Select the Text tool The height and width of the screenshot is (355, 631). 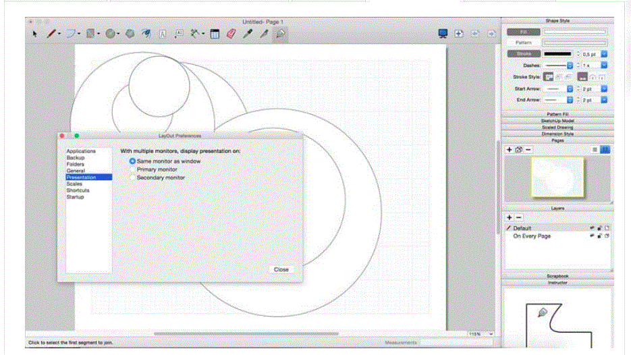pyautogui.click(x=163, y=34)
